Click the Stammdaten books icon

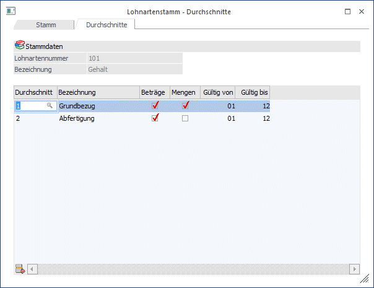20,46
